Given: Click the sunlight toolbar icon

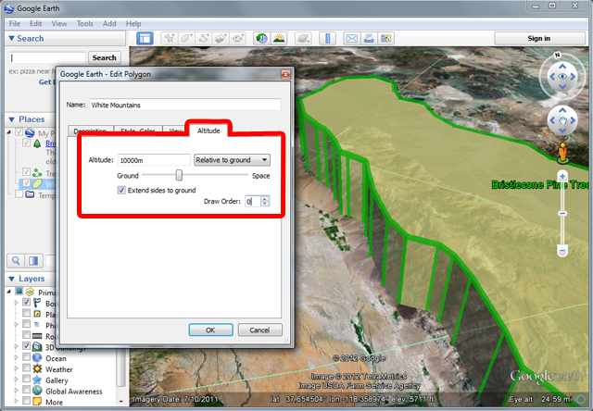Looking at the screenshot, I should click(281, 38).
